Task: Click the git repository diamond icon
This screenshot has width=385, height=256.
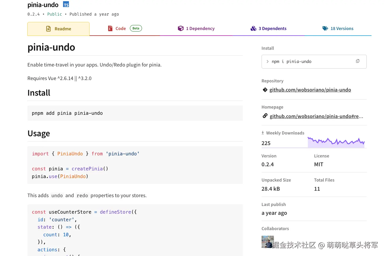Action: (265, 90)
